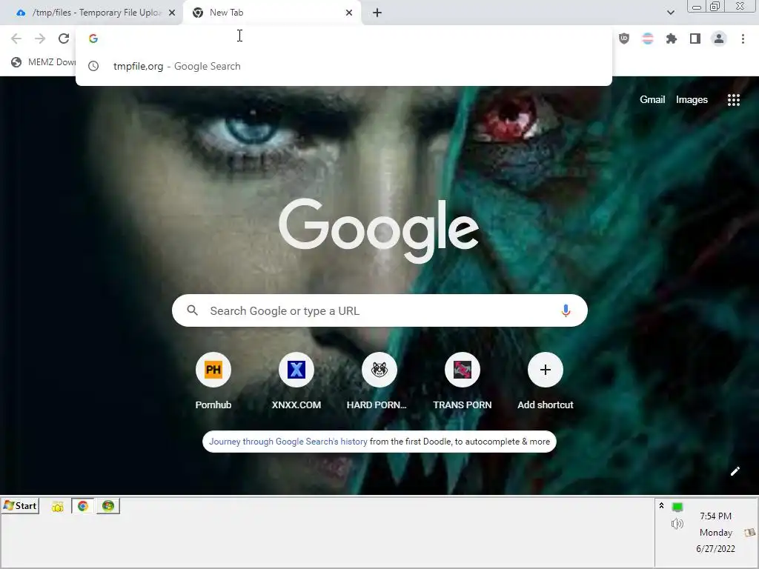Open the MEMZ Download bookmark
The width and height of the screenshot is (759, 569).
tap(44, 62)
